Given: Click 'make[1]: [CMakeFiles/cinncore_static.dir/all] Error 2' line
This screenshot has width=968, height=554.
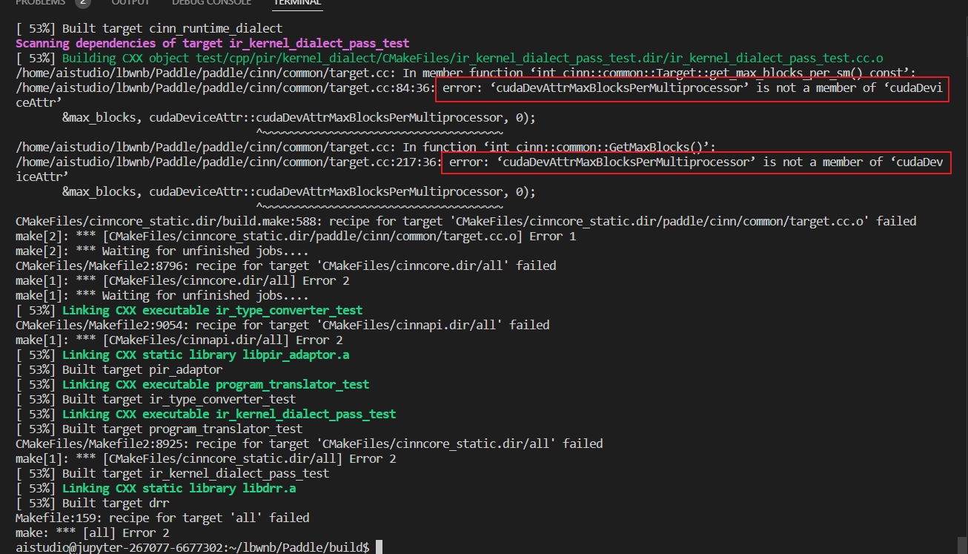Looking at the screenshot, I should (206, 459).
